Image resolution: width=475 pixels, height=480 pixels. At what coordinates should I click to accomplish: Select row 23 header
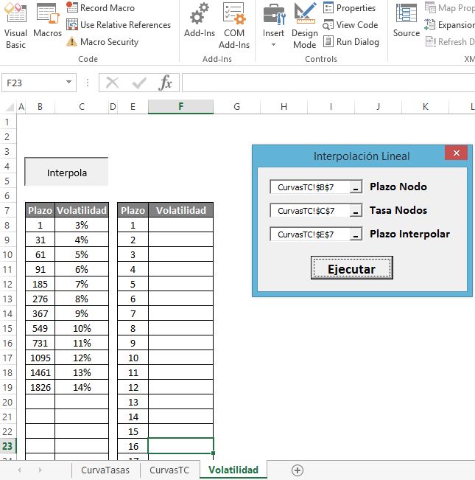7,446
